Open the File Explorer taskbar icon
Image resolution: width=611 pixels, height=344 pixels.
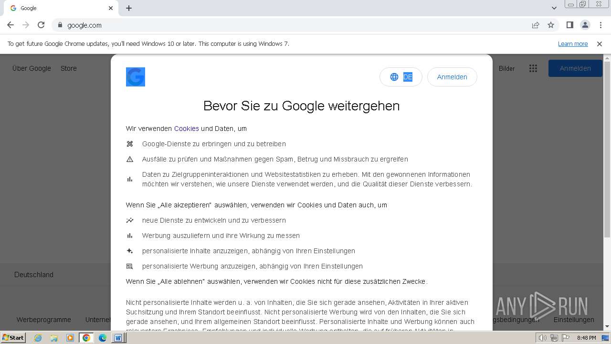pyautogui.click(x=54, y=338)
